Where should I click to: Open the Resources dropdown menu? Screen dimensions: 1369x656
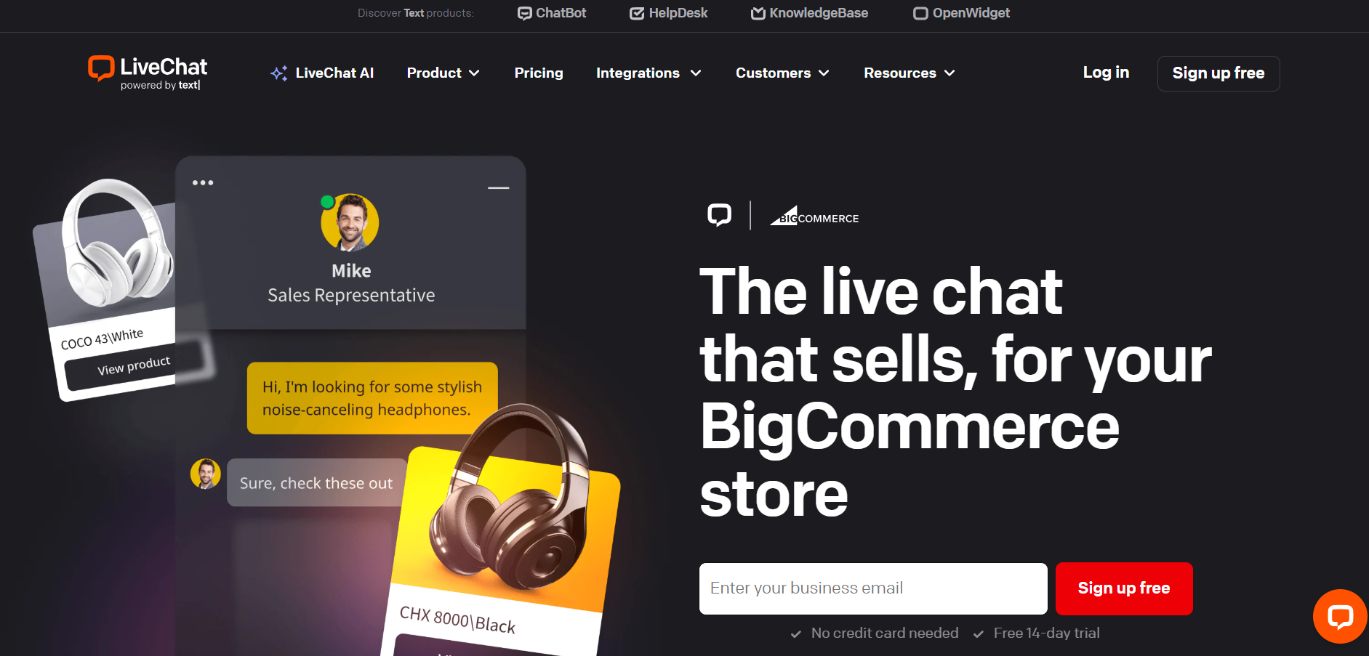click(x=910, y=73)
